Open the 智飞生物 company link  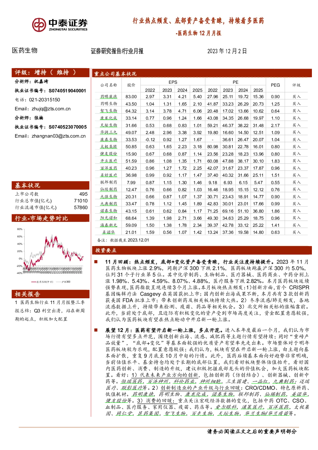(109, 111)
